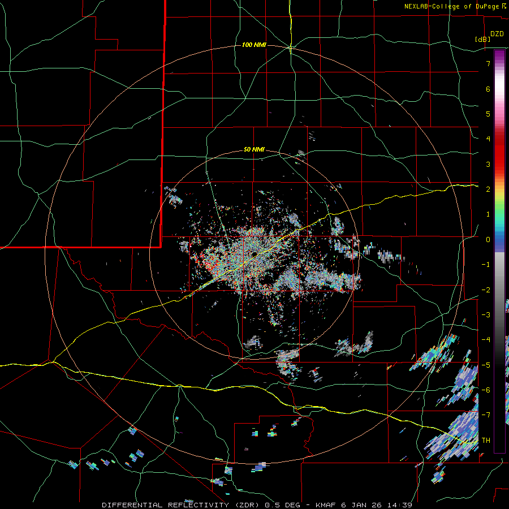Click the scale value 6
This screenshot has height=509, width=509.
tap(488, 89)
